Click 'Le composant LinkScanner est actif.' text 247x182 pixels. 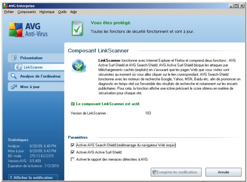pyautogui.click(x=108, y=104)
